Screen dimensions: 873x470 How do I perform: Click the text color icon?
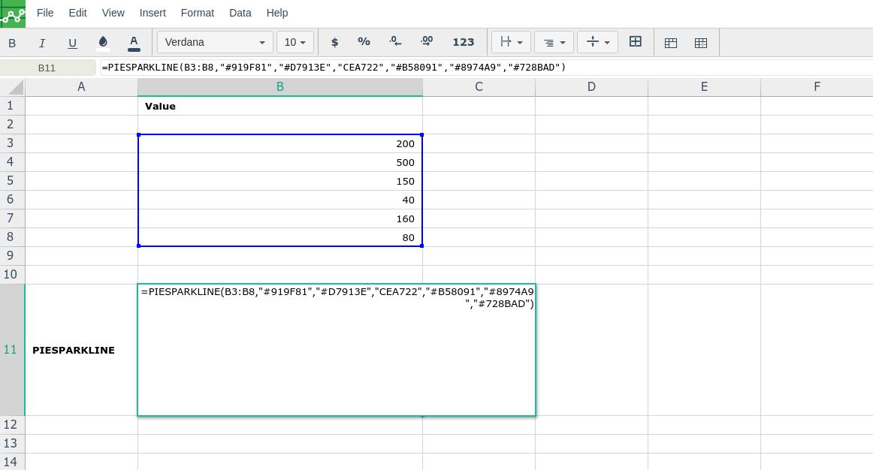[134, 43]
